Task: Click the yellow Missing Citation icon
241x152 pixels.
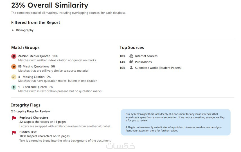Action: (14, 77)
